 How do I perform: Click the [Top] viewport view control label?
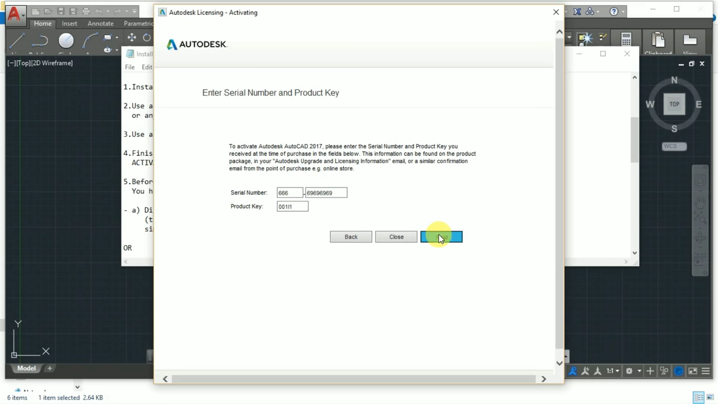pos(24,63)
